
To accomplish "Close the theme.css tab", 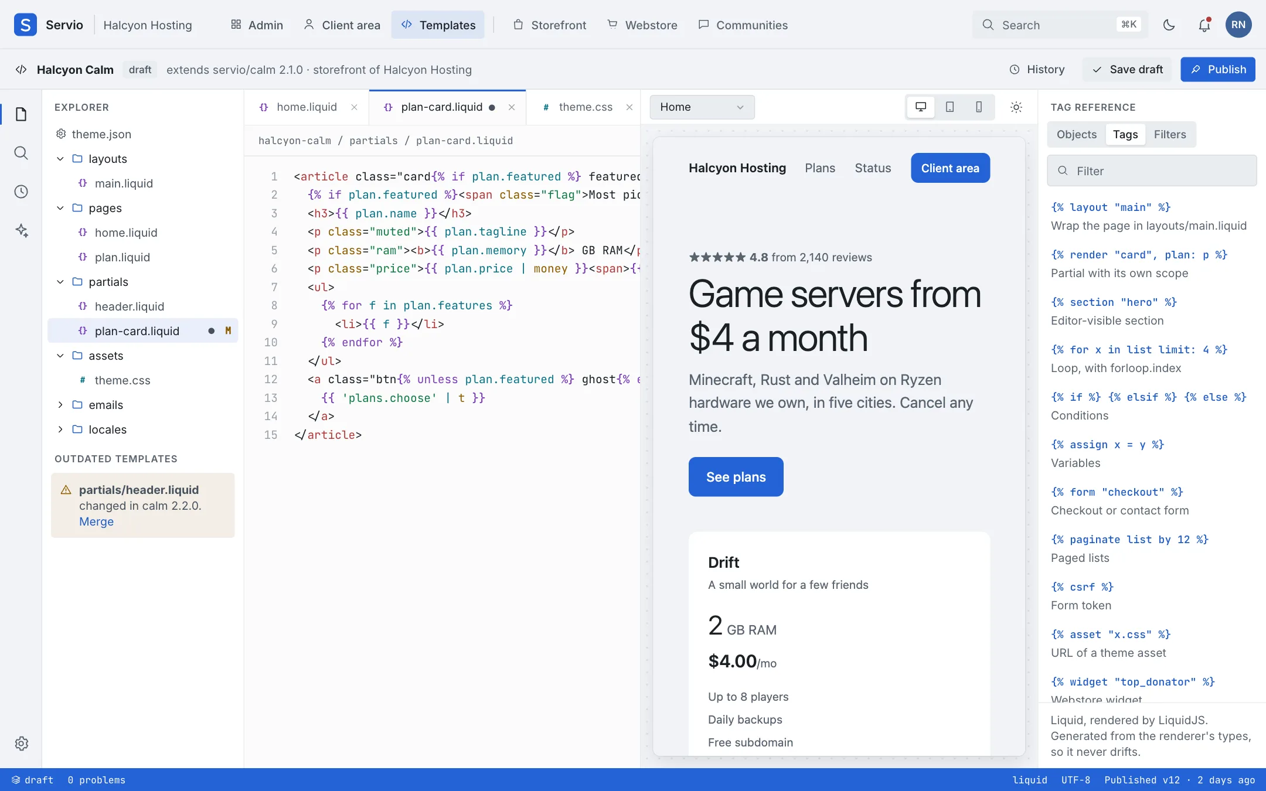I will pyautogui.click(x=629, y=107).
